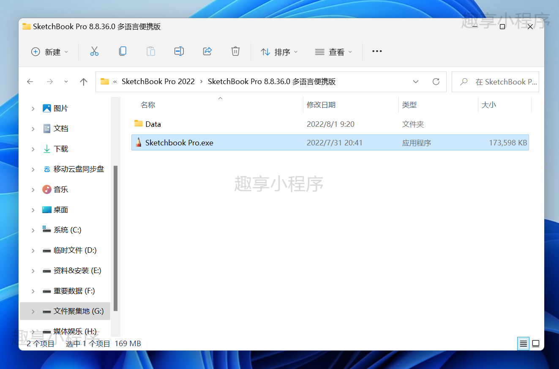559x369 pixels.
Task: Click the Pictures icon in sidebar
Action: click(47, 108)
